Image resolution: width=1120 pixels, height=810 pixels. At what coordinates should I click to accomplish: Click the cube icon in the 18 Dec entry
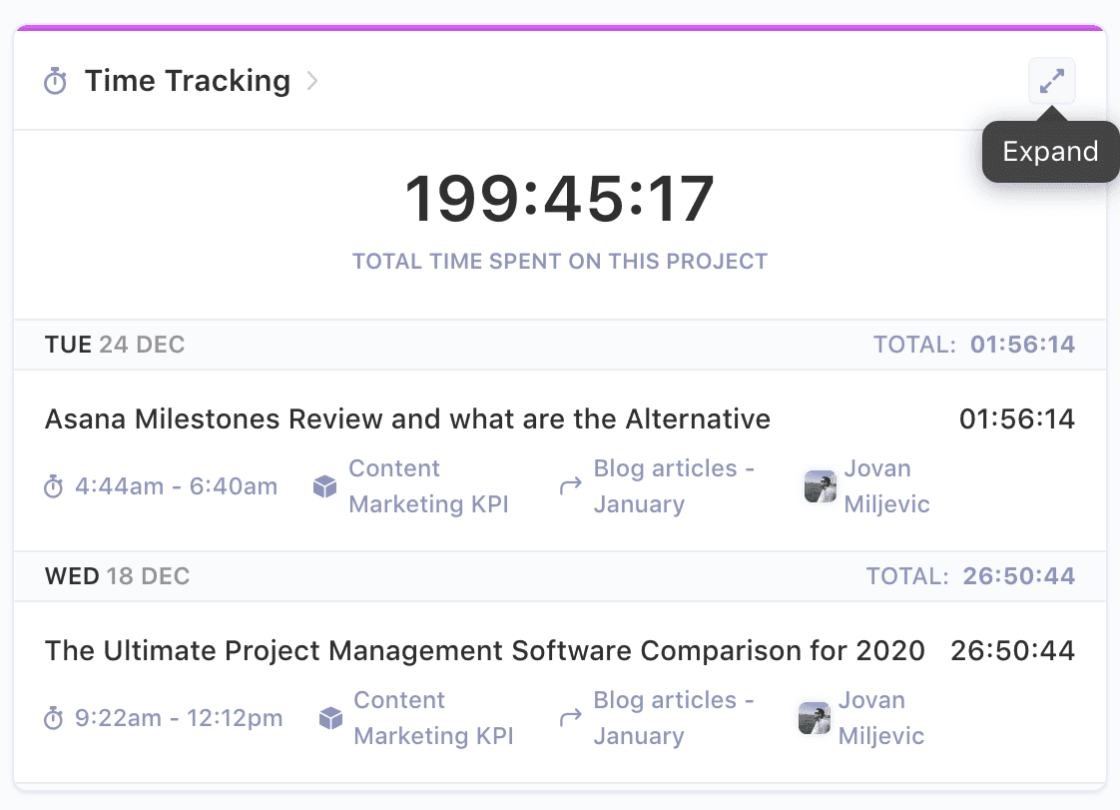[x=330, y=717]
